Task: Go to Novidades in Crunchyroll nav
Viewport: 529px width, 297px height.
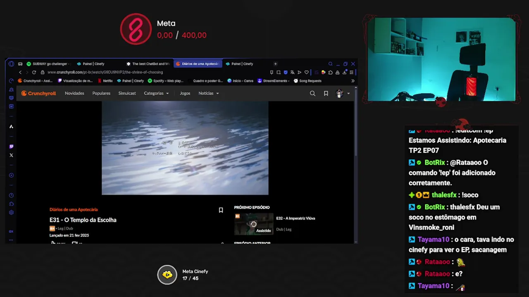Action: 74,93
